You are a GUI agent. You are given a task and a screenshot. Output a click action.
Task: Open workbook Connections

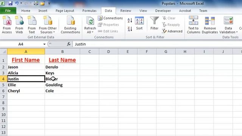110,18
